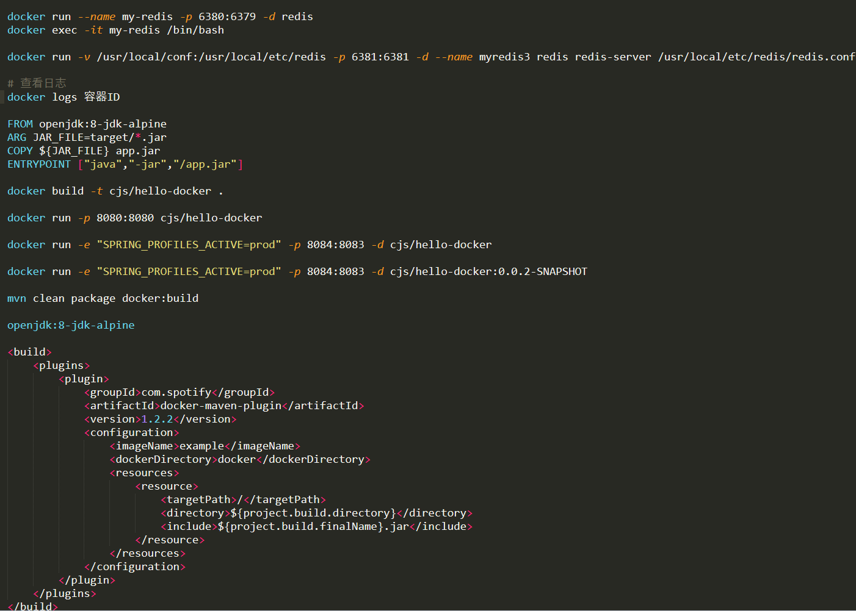
Task: Click the dockerDirectory 'docker' line
Action: point(240,459)
